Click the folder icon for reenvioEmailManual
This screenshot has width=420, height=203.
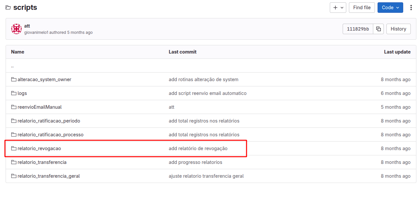[x=14, y=107]
